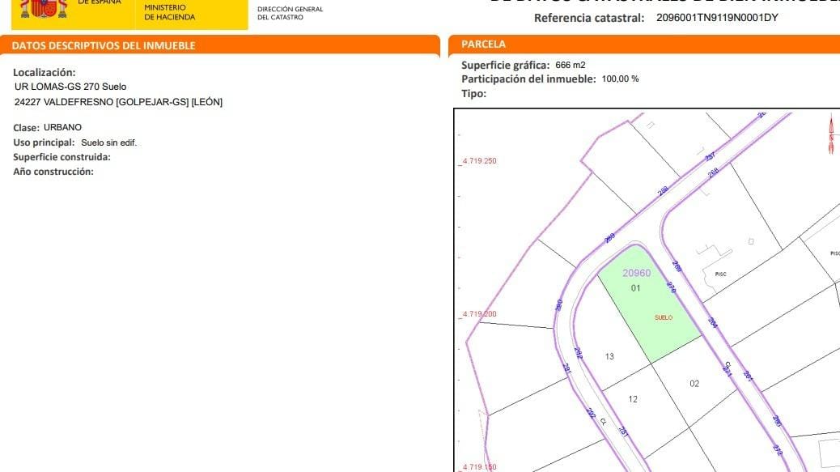Click Dirección General del Catastro text
Viewport: 840px width, 472px height.
point(290,13)
